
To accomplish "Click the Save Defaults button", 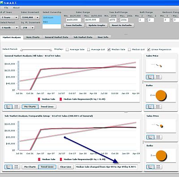I will 74,26.
